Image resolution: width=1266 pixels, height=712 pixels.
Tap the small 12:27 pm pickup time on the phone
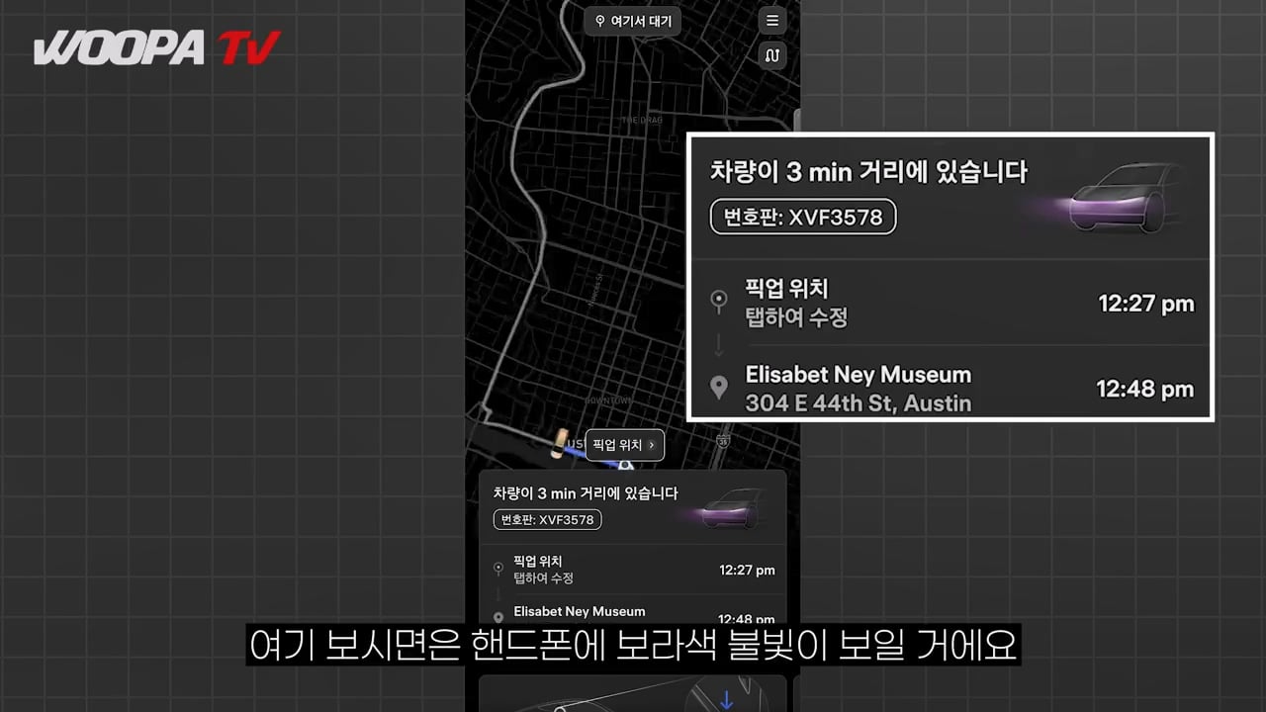(x=747, y=570)
